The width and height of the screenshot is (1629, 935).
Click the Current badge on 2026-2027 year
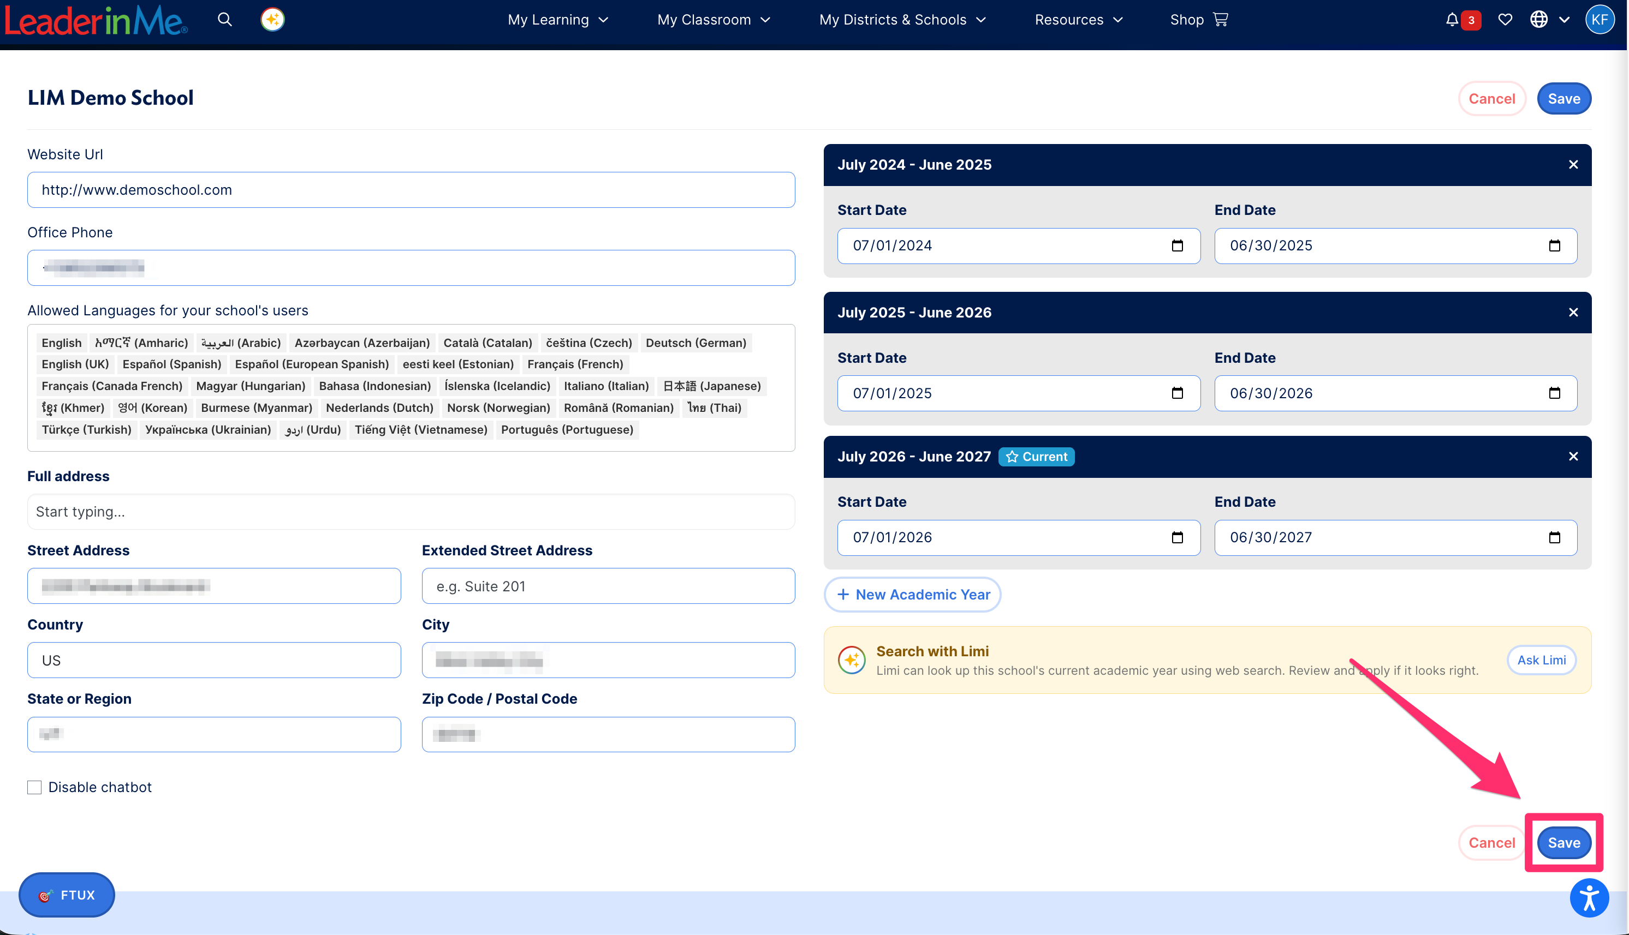(1036, 457)
